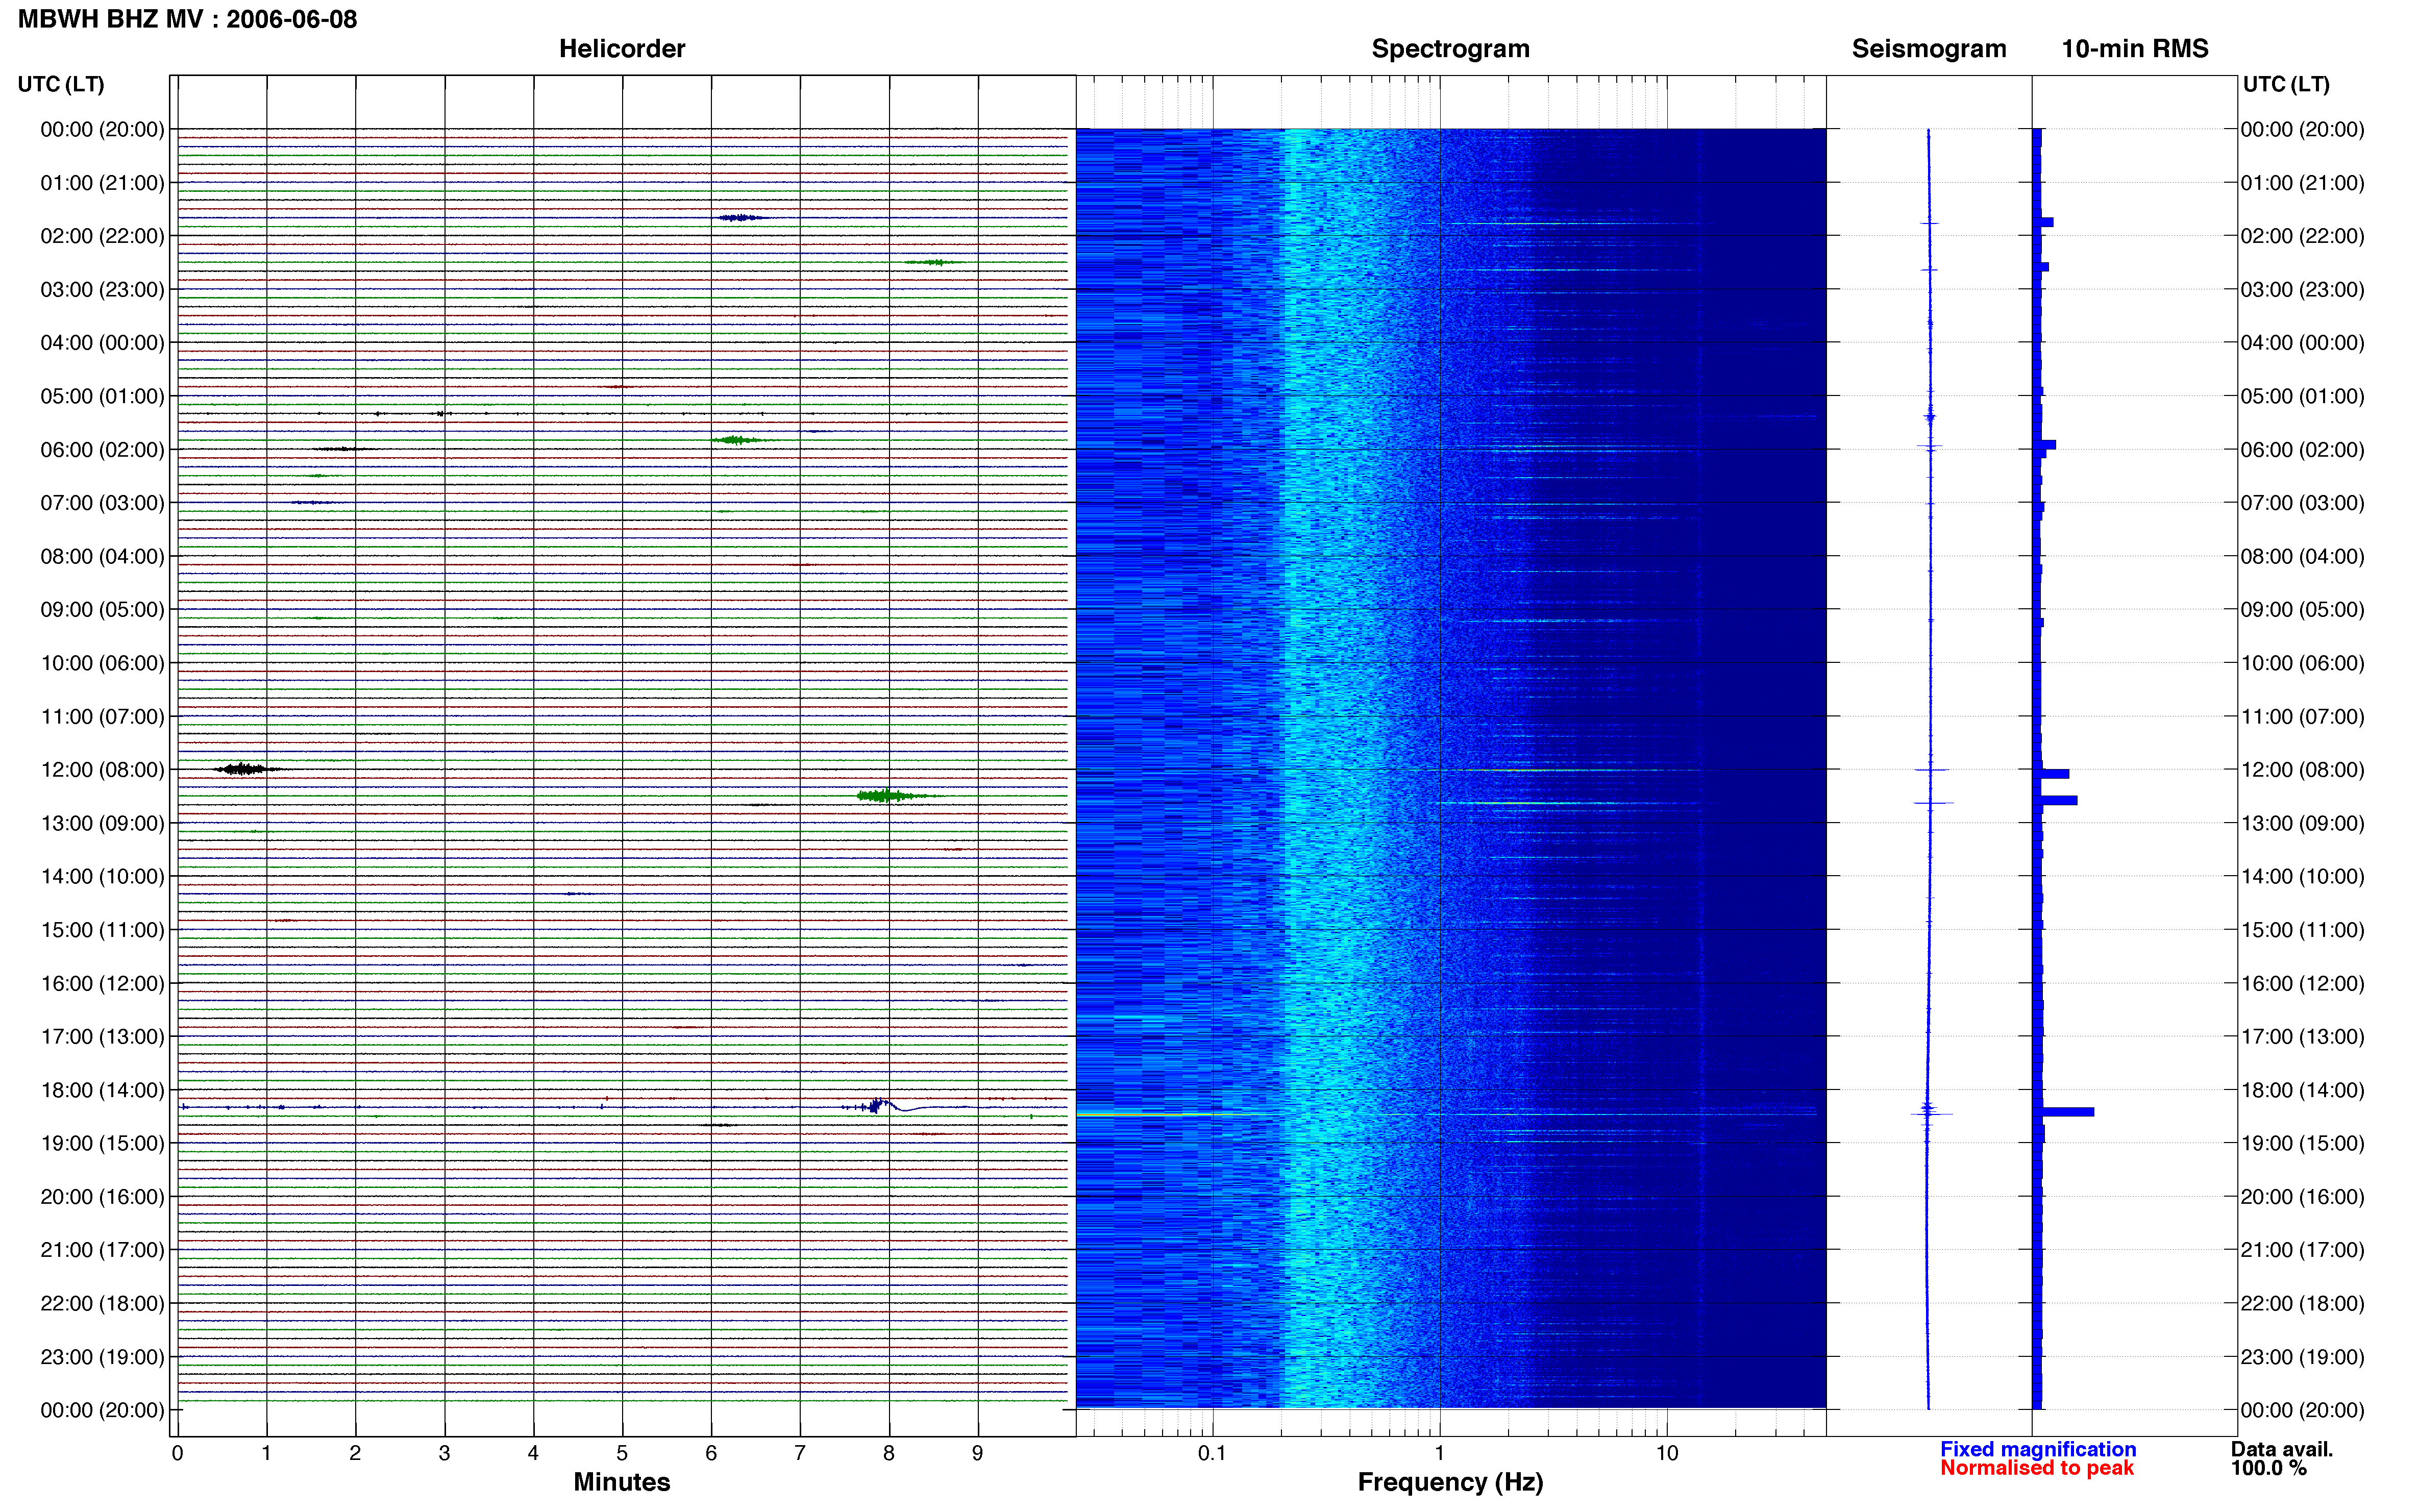Image resolution: width=2419 pixels, height=1512 pixels.
Task: Click left time label '07:00 (03:00)'
Action: coord(102,503)
